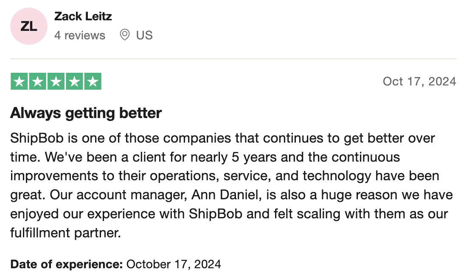Click the ZL avatar circle
472x275 pixels.
coord(28,26)
